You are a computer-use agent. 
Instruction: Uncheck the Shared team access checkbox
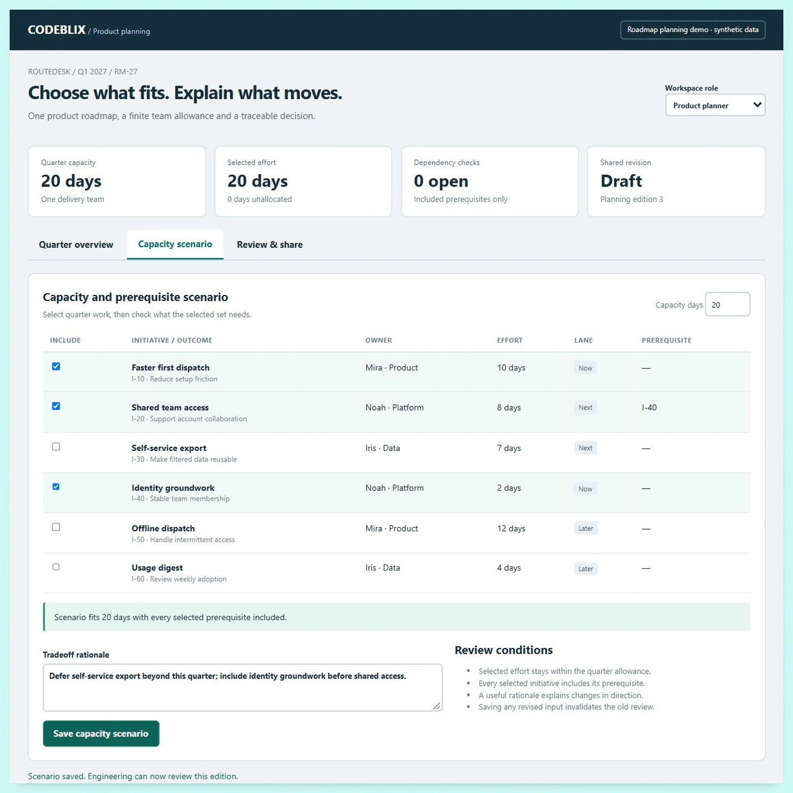(x=56, y=406)
